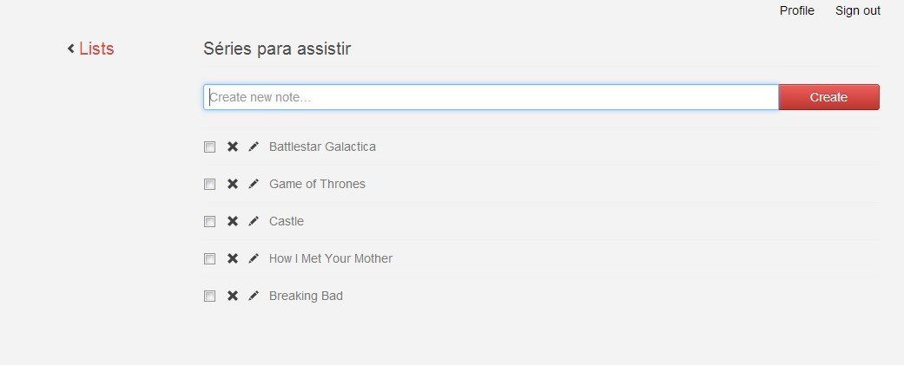Screen dimensions: 904x365
Task: Delete the Game of Thrones note
Action: click(x=233, y=184)
